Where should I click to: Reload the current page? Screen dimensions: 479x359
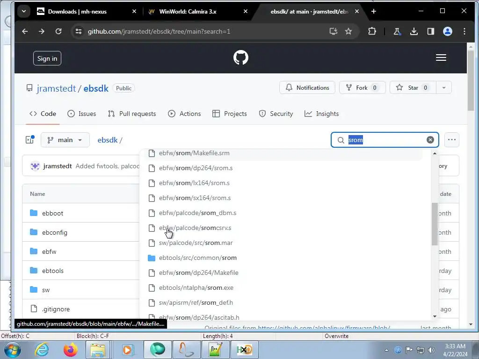tap(58, 31)
